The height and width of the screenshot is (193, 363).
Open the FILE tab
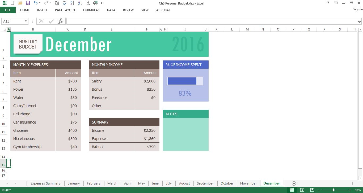tap(8, 10)
